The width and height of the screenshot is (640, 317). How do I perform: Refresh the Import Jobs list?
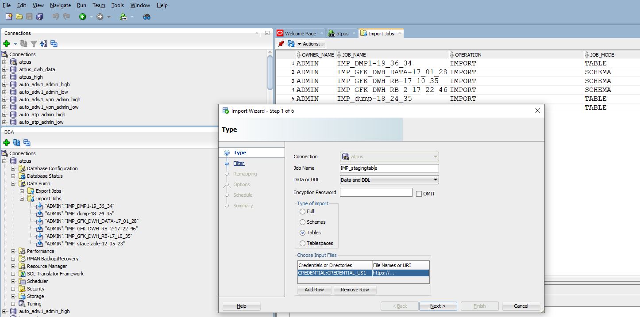coord(291,44)
